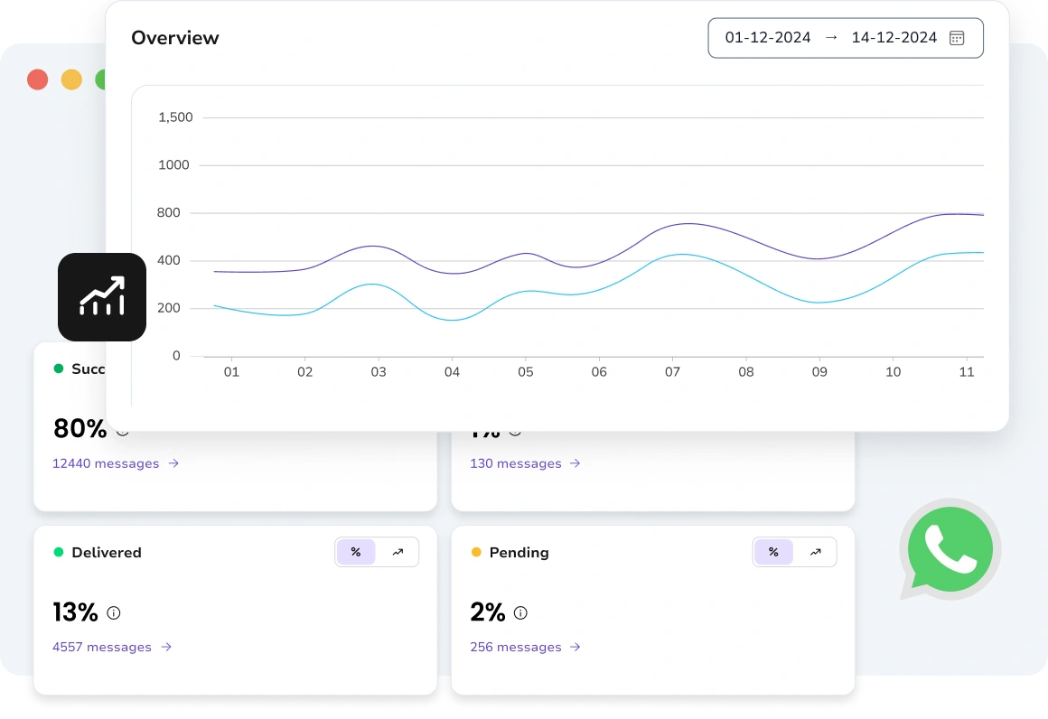Click the arrow icon after '256 messages'
Viewport: 1048px width, 719px height.
coord(576,647)
